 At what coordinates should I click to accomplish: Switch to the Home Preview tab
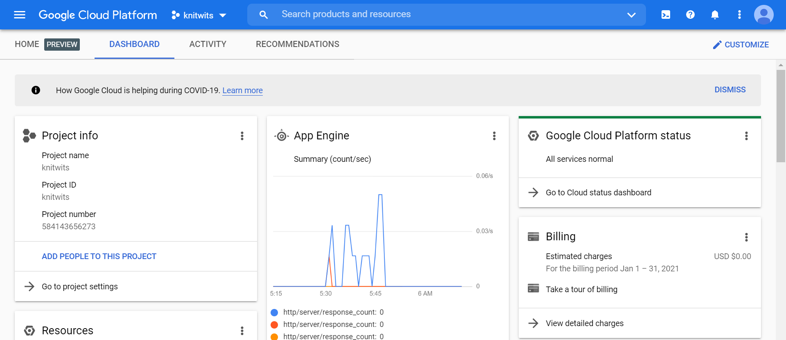47,44
